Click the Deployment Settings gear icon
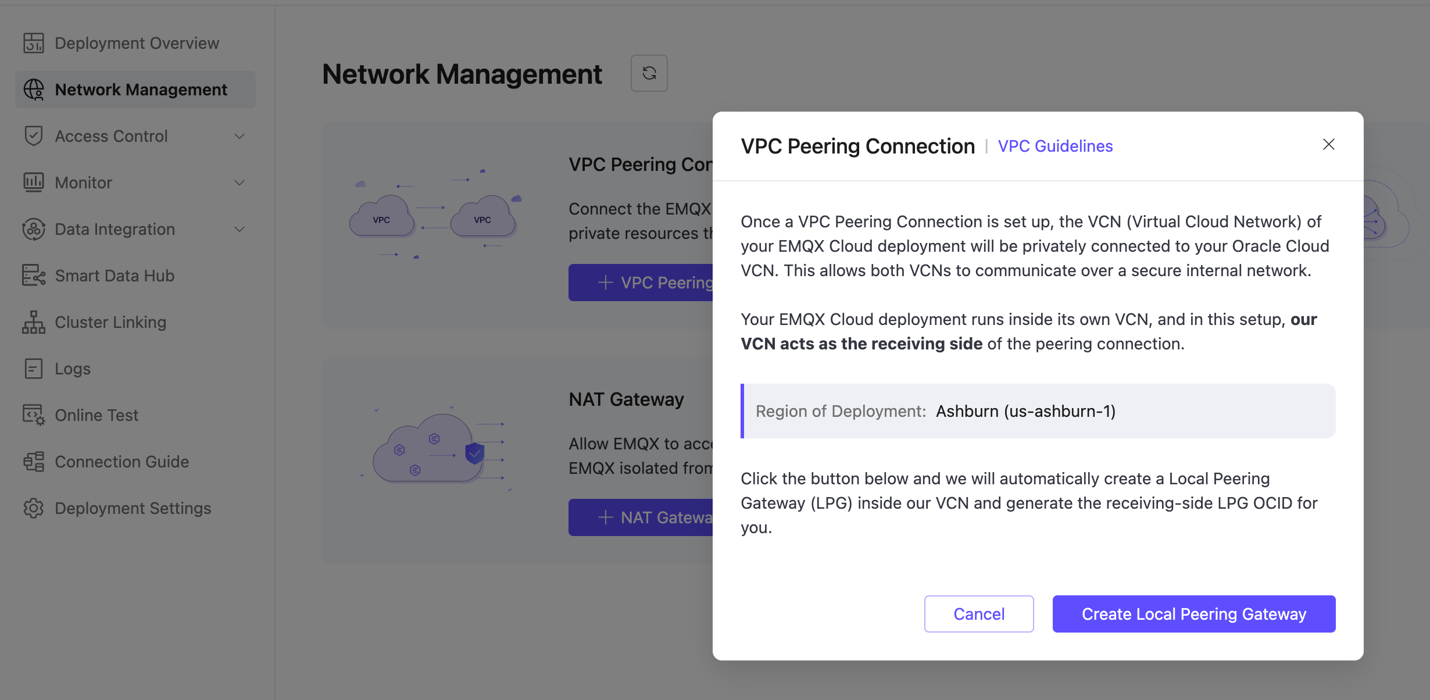 click(x=33, y=508)
